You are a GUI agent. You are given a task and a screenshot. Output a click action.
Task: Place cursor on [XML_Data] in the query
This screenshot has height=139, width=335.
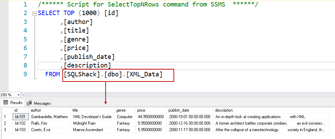(144, 74)
